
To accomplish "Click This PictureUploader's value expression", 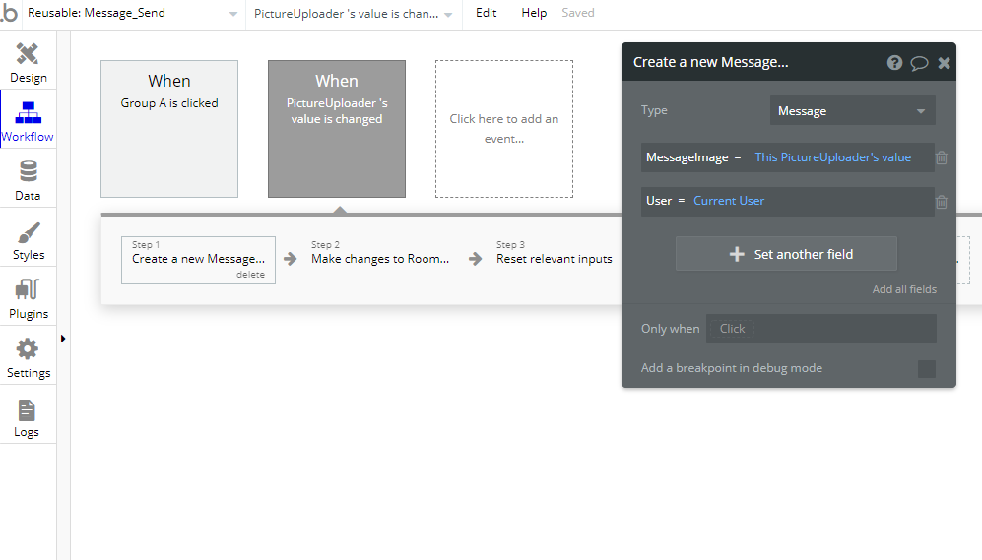I will click(832, 157).
